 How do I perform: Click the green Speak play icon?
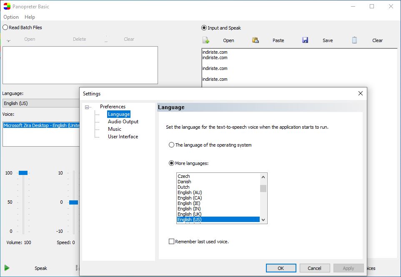(7, 268)
